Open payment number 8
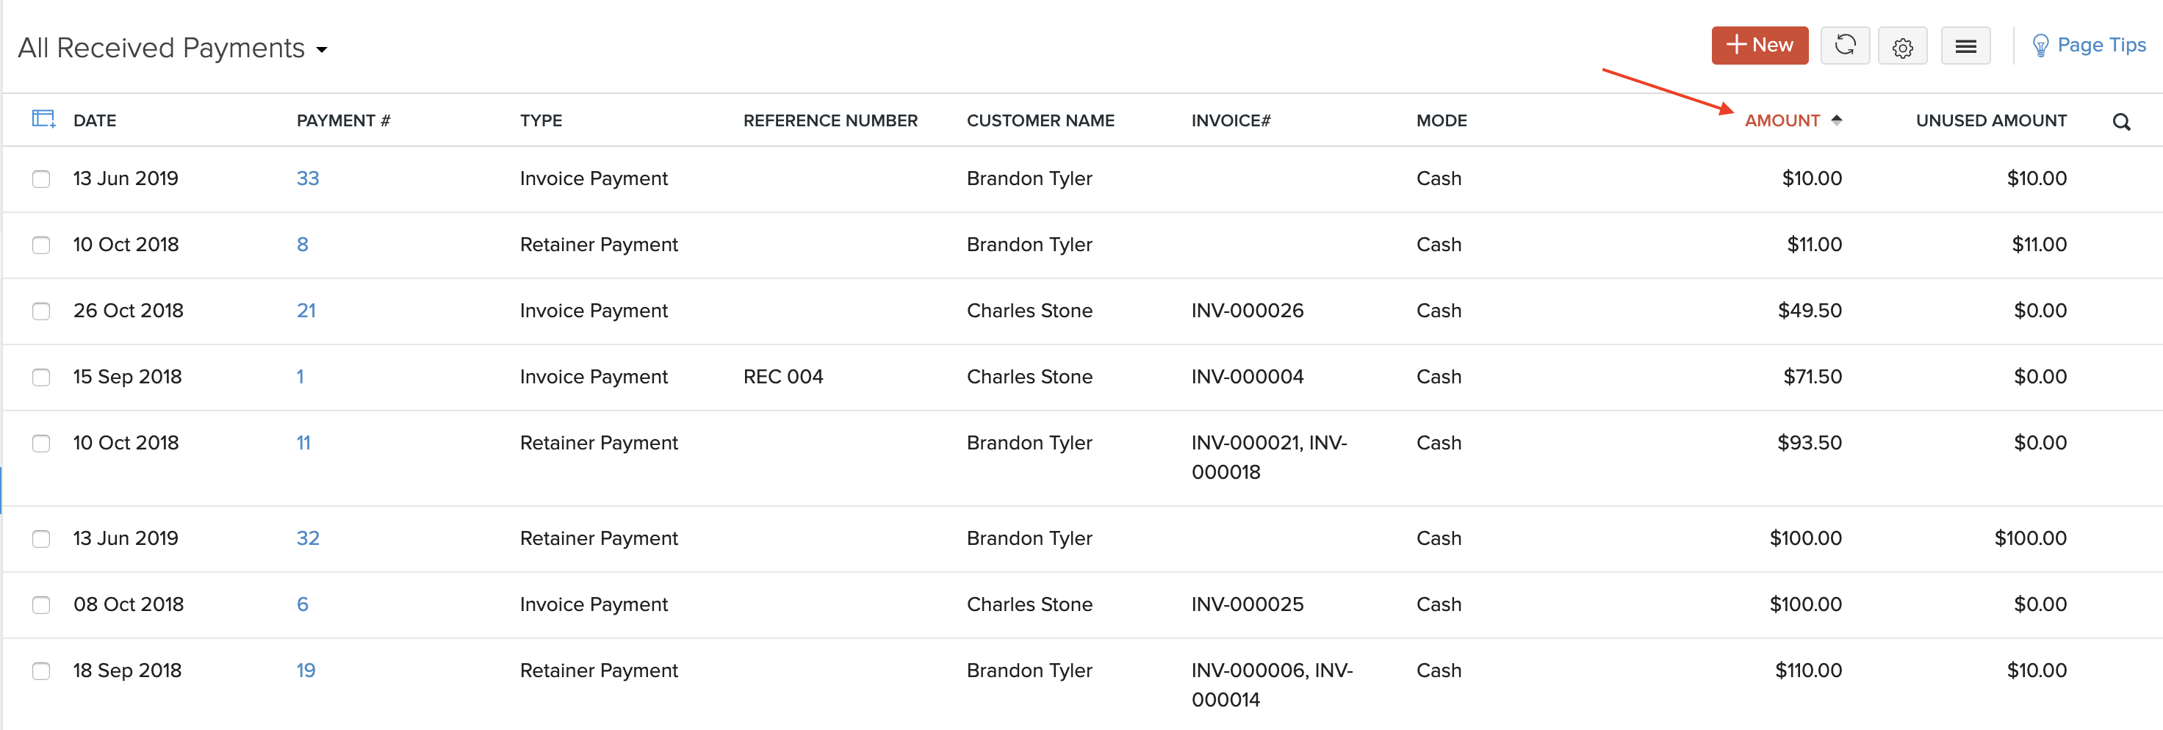 [x=302, y=244]
